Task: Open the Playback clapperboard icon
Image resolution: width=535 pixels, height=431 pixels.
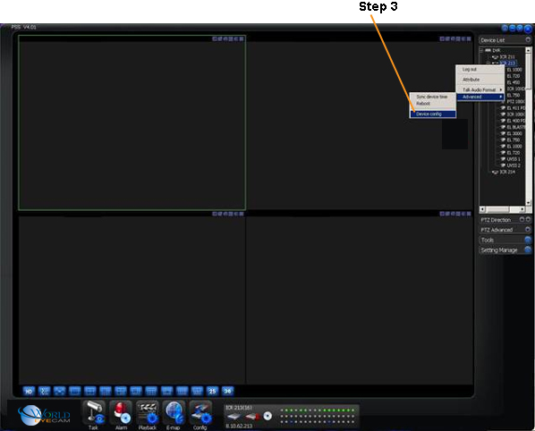Action: (x=148, y=412)
